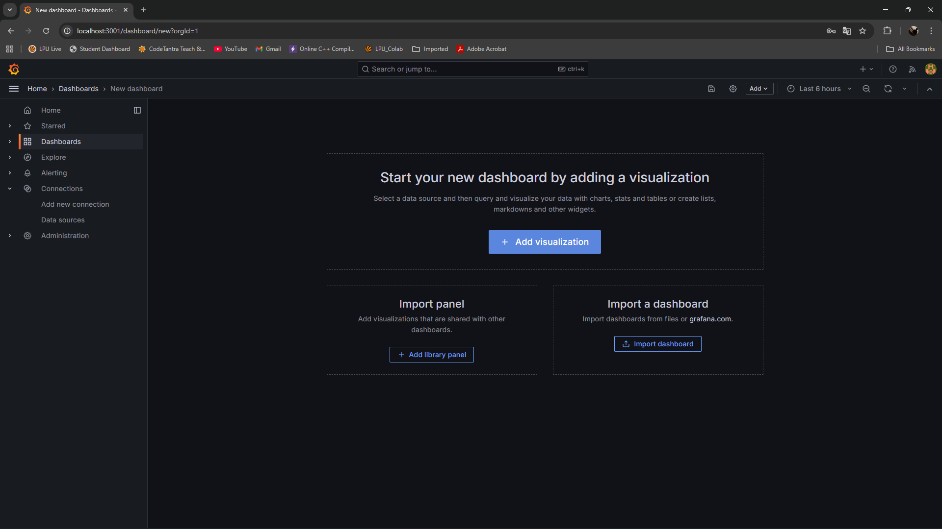Open the Last 6 hours time picker
The height and width of the screenshot is (529, 942).
coord(819,89)
